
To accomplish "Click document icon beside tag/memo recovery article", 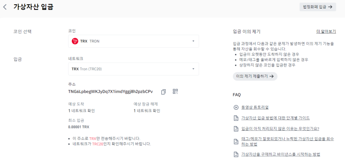I will coord(236,142).
